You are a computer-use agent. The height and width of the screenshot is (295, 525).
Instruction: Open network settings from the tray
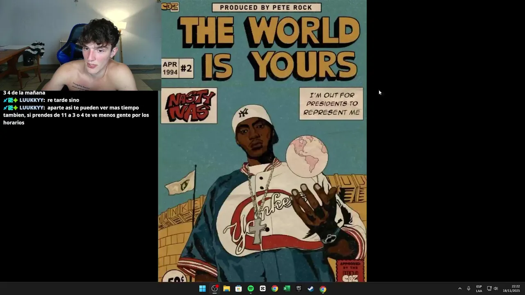tap(489, 289)
